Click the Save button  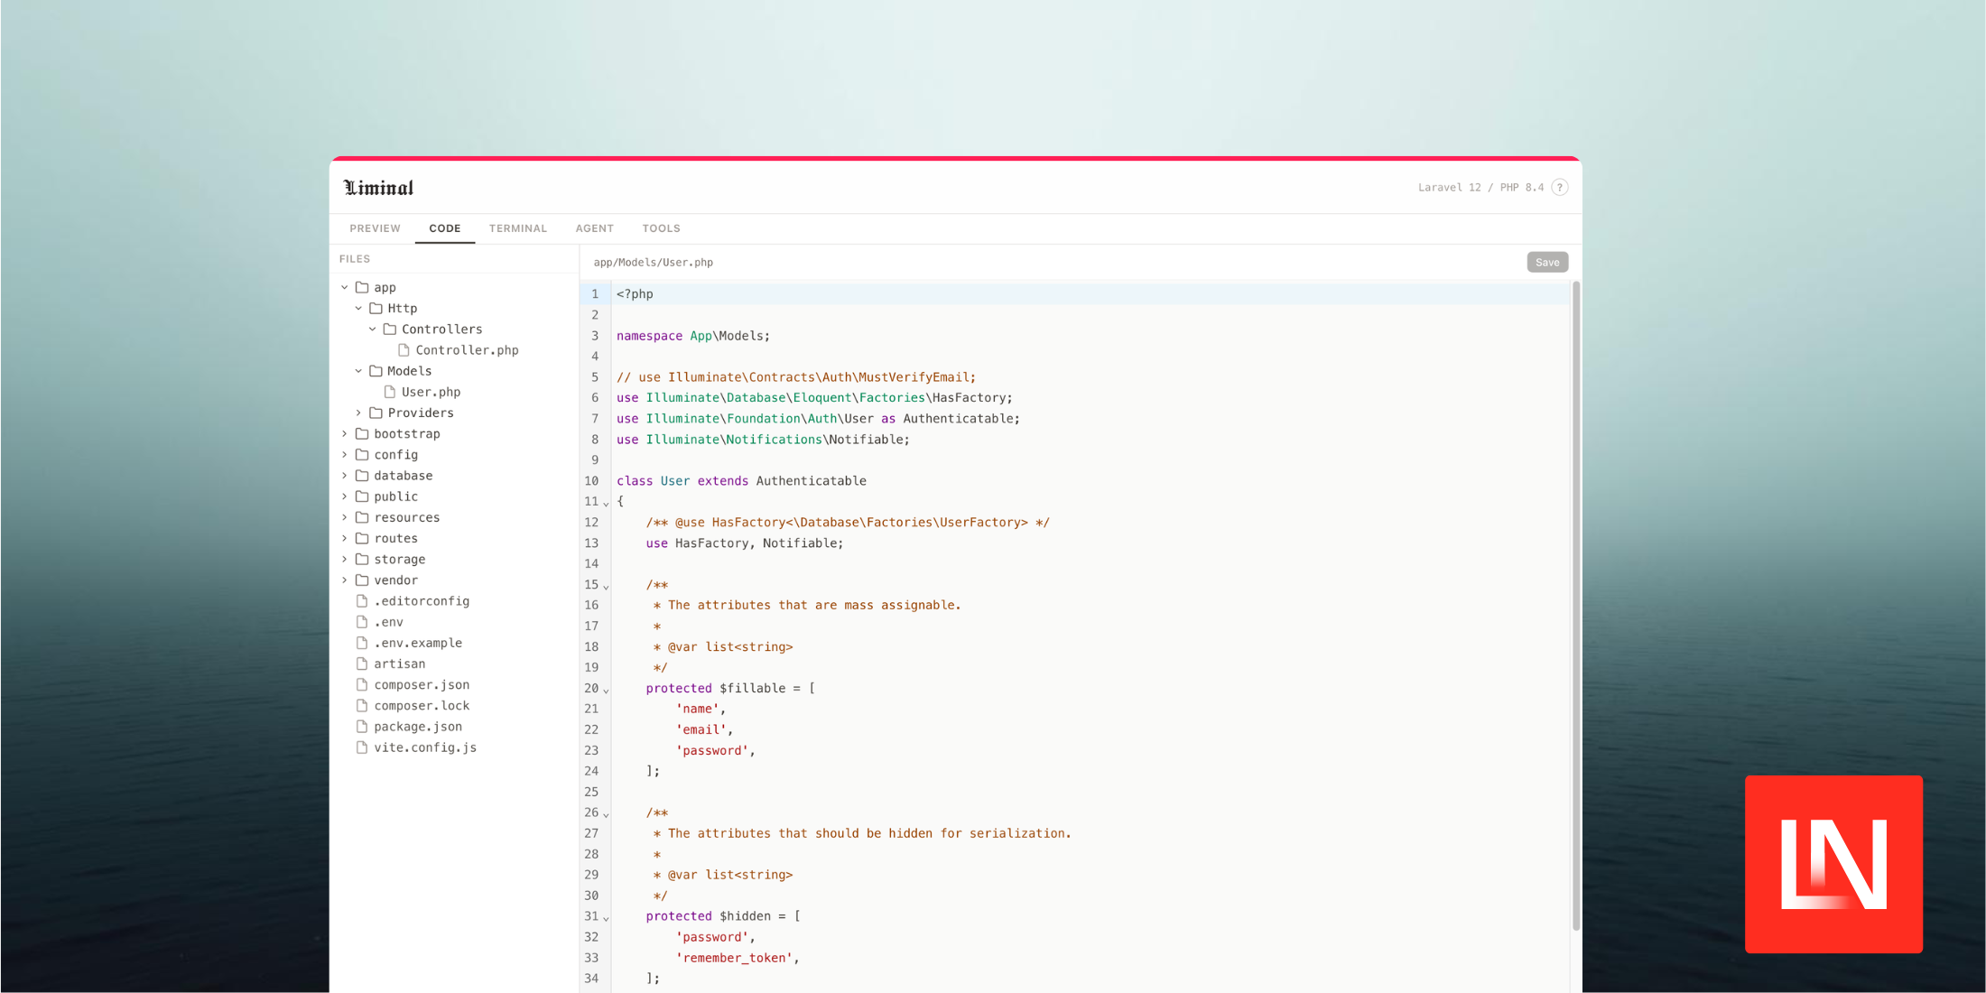click(x=1547, y=262)
